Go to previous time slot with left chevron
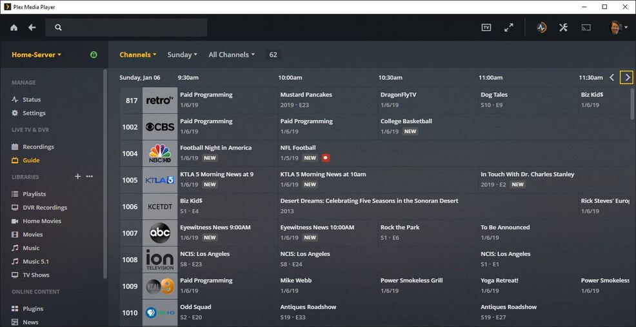Screen dimensions: 636x327 tap(612, 77)
